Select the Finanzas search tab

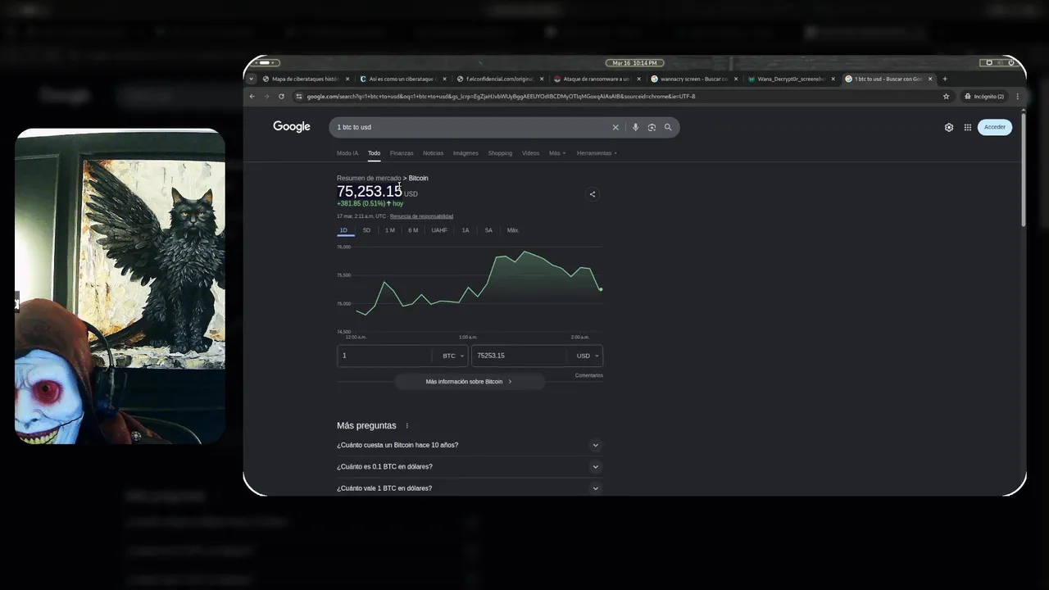coord(402,153)
